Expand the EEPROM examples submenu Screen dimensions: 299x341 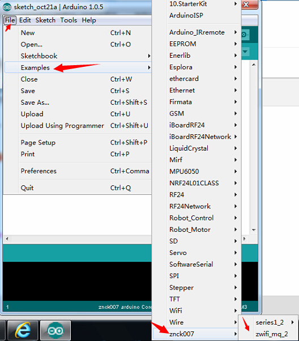[x=197, y=44]
